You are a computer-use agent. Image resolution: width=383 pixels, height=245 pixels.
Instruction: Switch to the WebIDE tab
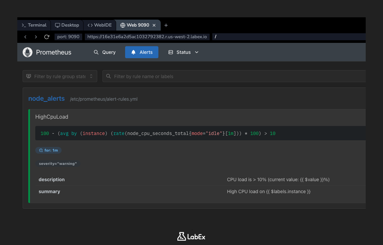coord(99,25)
